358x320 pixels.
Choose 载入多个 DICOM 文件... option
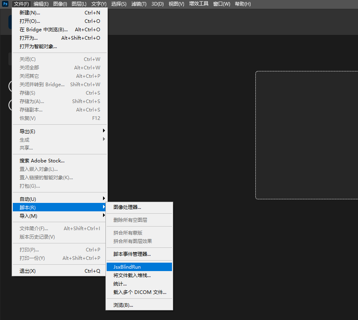point(140,292)
